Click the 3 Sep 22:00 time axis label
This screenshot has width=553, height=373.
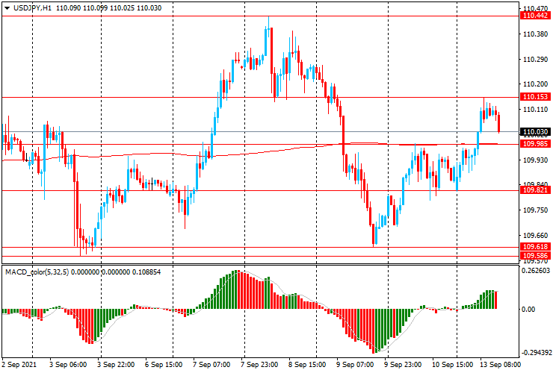[116, 364]
